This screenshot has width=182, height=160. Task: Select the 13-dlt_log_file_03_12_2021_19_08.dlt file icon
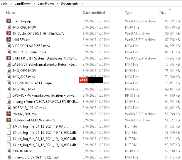[9, 126]
